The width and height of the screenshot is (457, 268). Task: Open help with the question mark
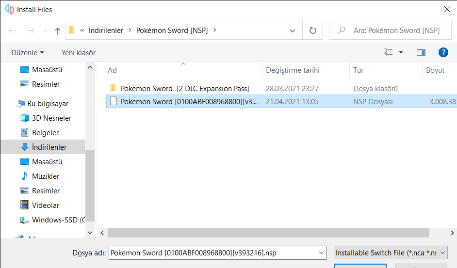click(443, 52)
